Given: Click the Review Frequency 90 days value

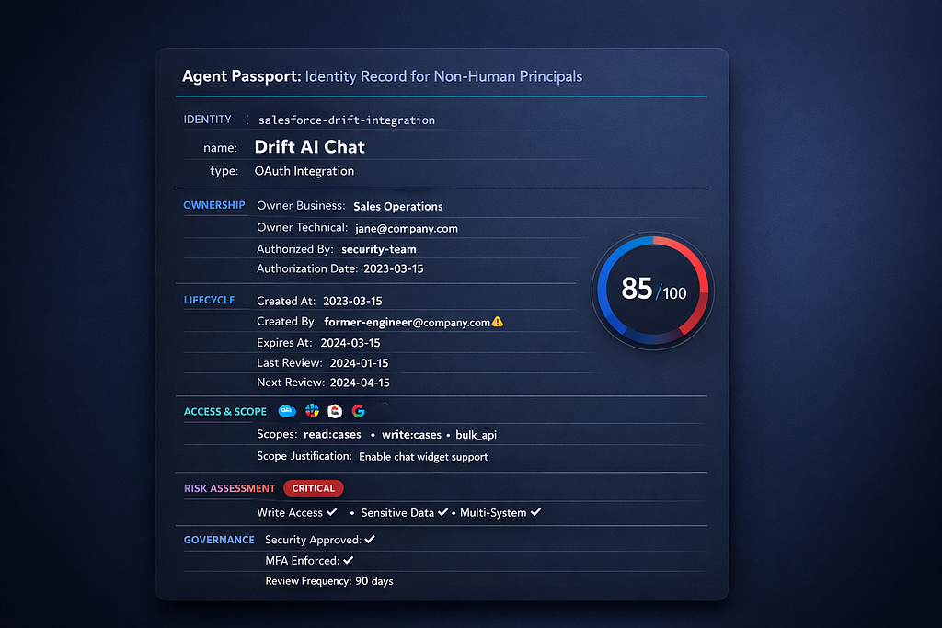Looking at the screenshot, I should tap(374, 581).
